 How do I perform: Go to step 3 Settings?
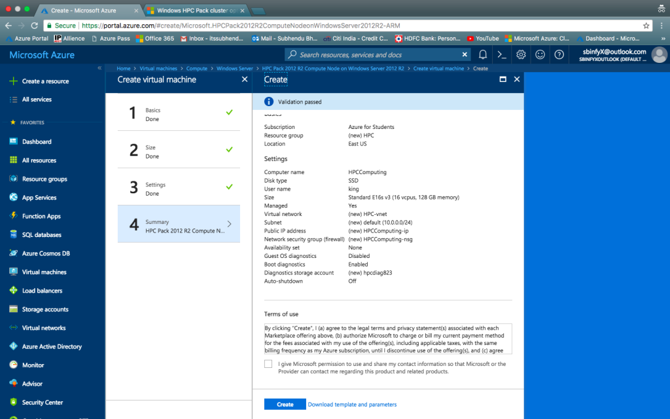tap(179, 187)
